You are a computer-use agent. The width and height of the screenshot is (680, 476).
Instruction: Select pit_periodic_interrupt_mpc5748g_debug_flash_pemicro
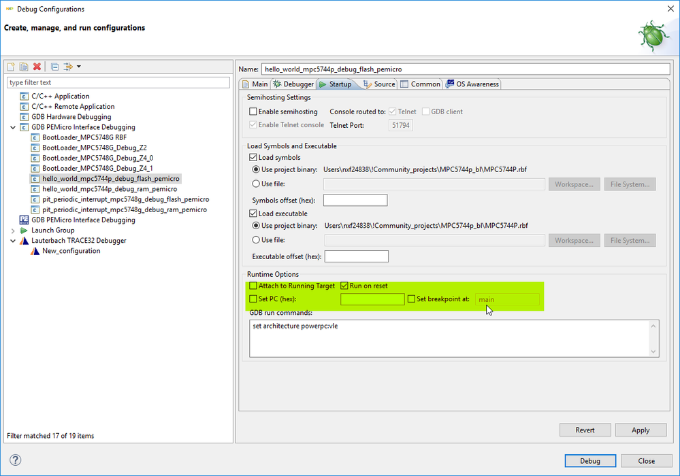(x=126, y=200)
